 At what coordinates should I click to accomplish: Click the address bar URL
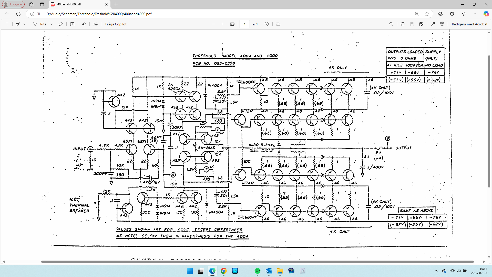point(99,14)
